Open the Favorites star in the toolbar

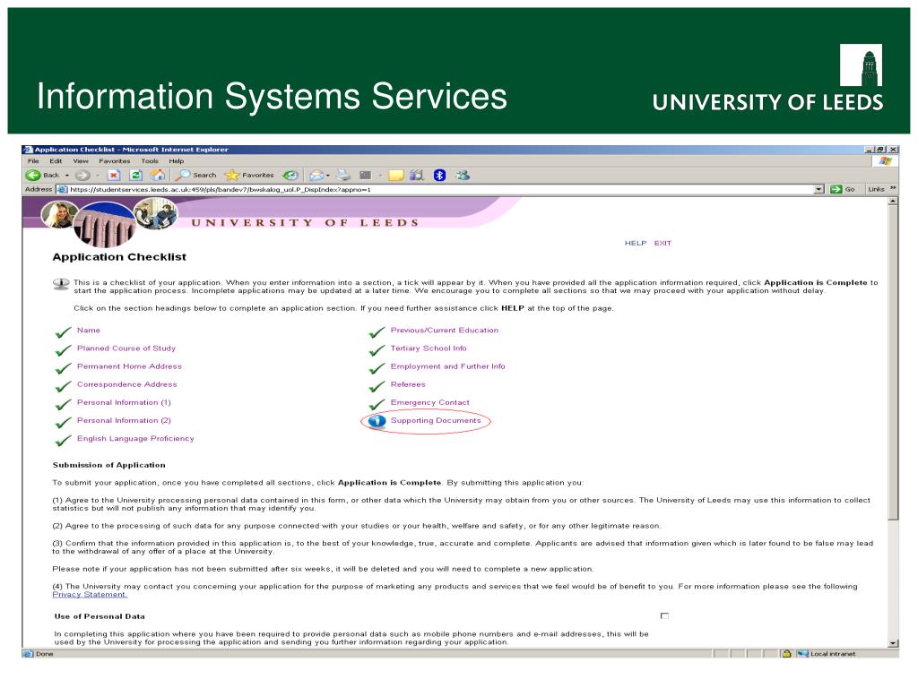tap(249, 175)
